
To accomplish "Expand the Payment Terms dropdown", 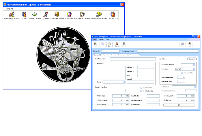I will (x=194, y=65).
